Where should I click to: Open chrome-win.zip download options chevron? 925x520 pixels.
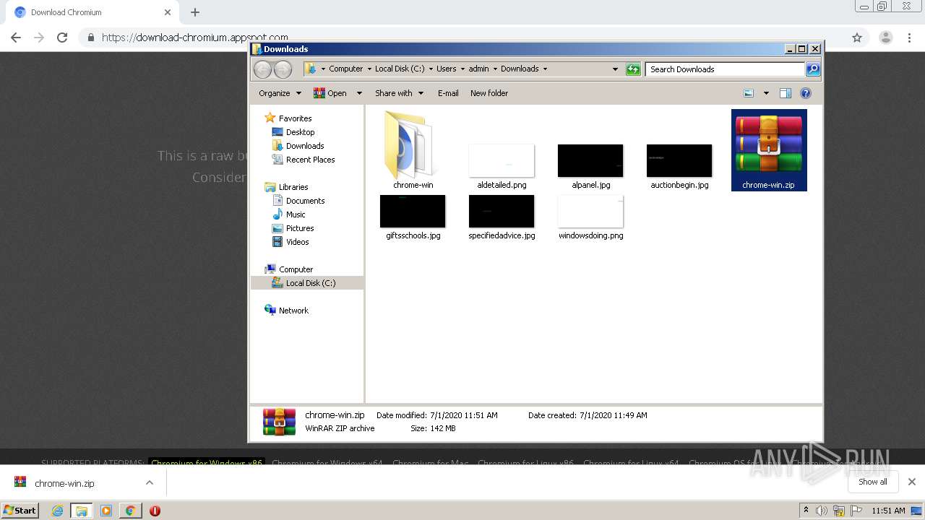tap(150, 482)
